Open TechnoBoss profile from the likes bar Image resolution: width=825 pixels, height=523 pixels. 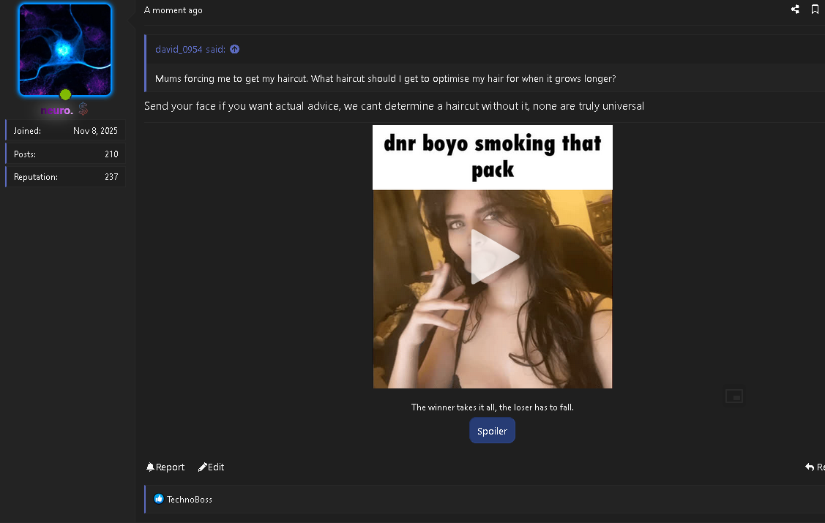point(190,500)
